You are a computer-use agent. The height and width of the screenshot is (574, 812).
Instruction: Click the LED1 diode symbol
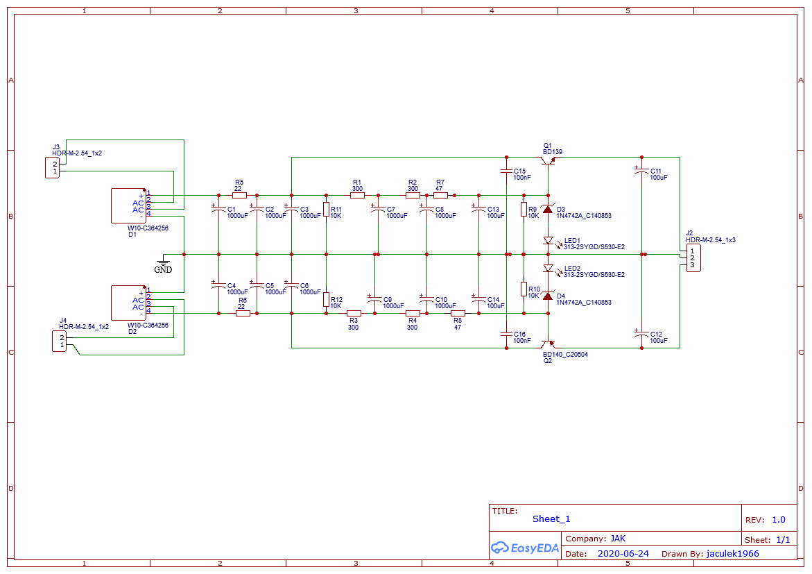(x=548, y=241)
